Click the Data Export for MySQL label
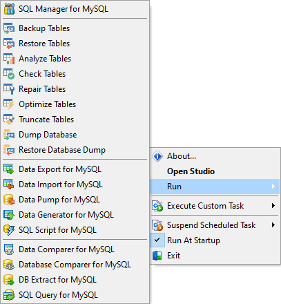281x304 pixels. click(x=60, y=169)
